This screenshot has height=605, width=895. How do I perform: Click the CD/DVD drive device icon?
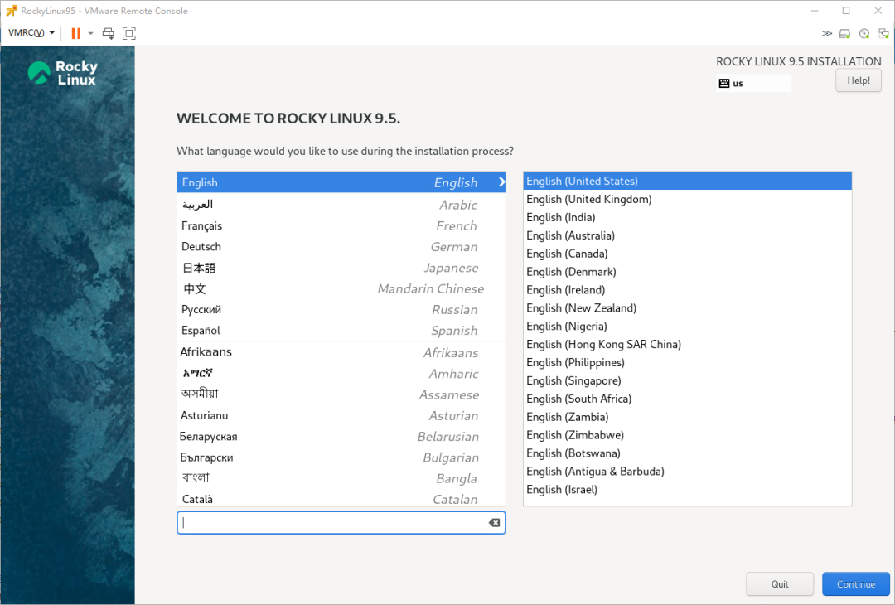point(864,34)
